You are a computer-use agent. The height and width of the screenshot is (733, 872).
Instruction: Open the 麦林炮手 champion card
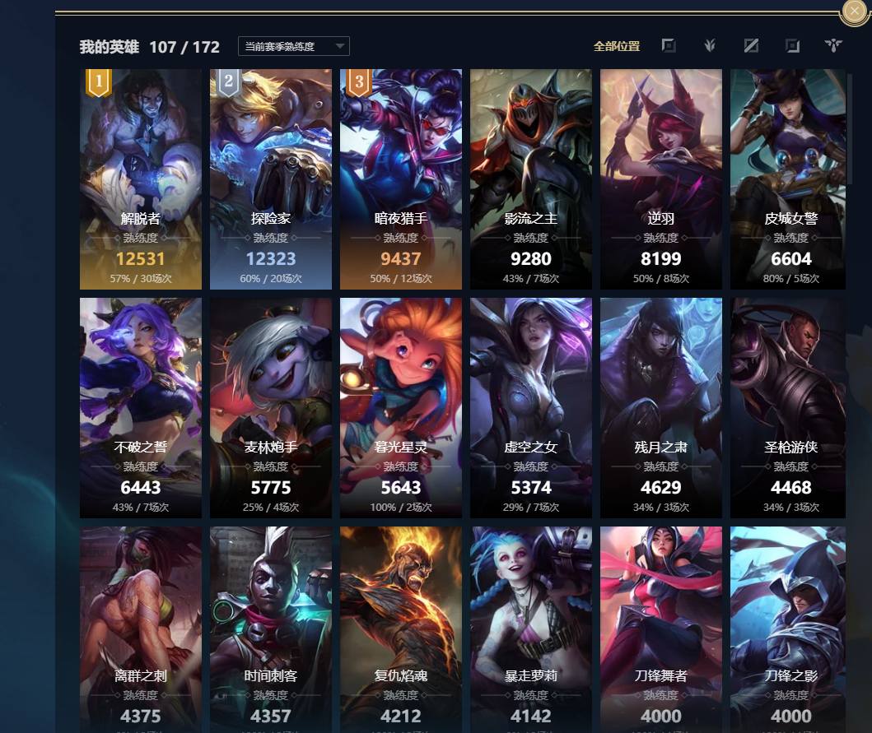coord(271,408)
